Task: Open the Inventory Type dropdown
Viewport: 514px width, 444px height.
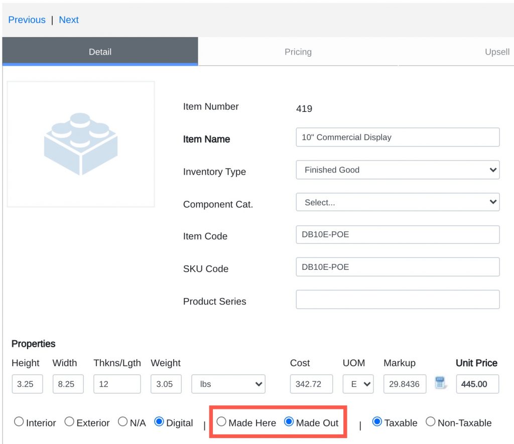Action: [397, 170]
